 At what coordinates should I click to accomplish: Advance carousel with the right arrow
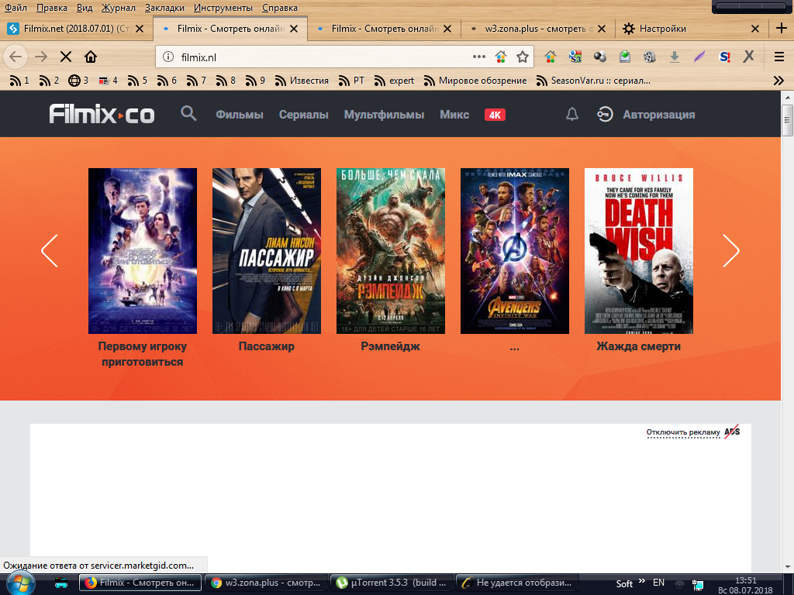point(730,250)
